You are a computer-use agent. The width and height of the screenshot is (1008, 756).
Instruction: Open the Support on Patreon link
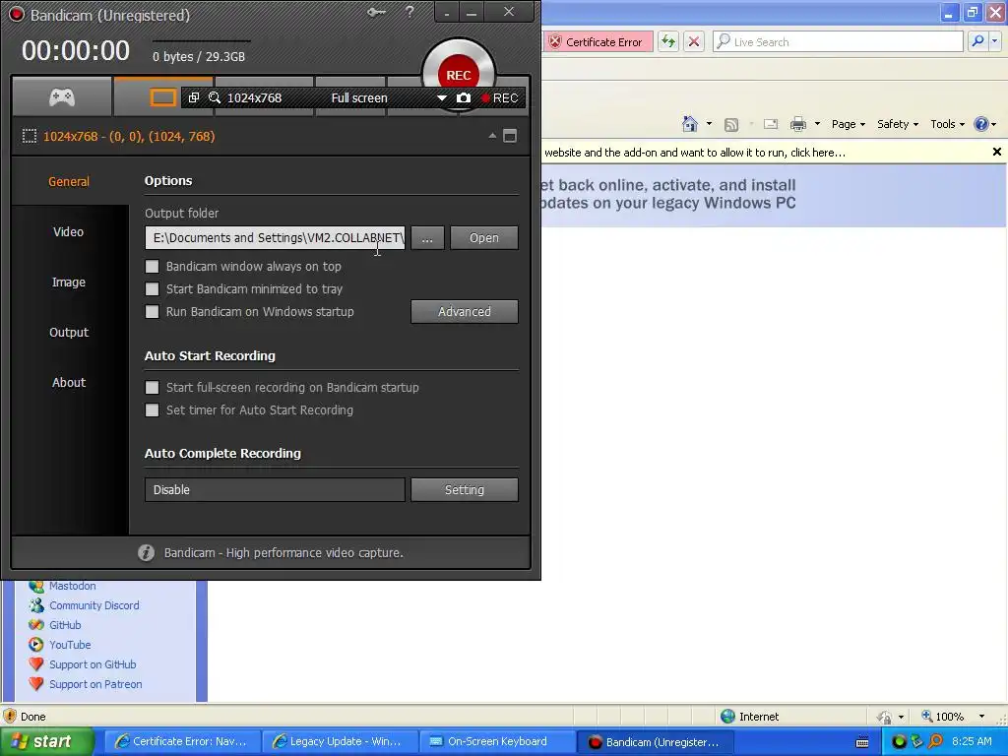click(x=95, y=684)
